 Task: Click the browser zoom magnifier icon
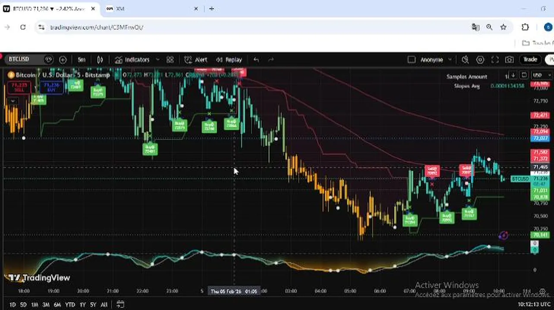[489, 27]
